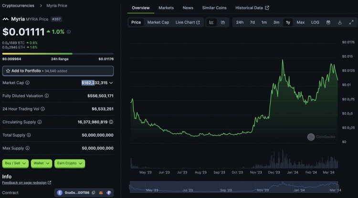Image resolution: width=358 pixels, height=198 pixels.
Task: Click the $0.009964 range low value
Action: tap(11, 59)
